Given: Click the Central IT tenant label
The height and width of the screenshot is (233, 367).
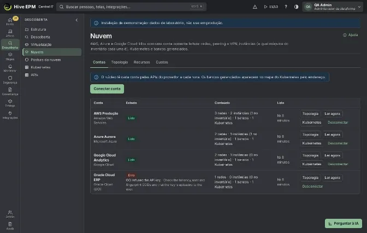Looking at the screenshot, I should point(46,7).
